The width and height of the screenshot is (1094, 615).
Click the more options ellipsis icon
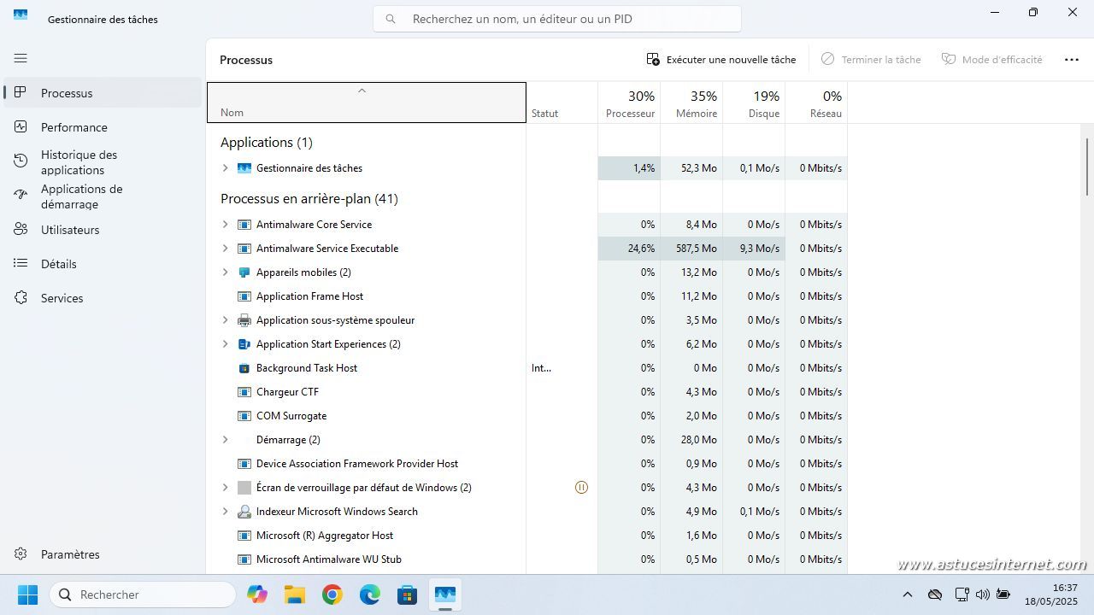pos(1072,60)
